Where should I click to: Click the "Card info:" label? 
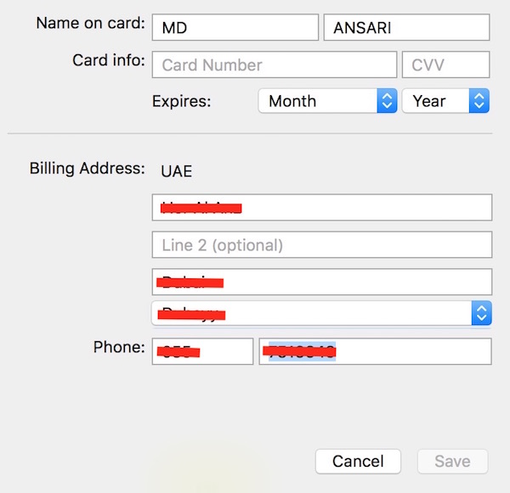click(x=110, y=60)
